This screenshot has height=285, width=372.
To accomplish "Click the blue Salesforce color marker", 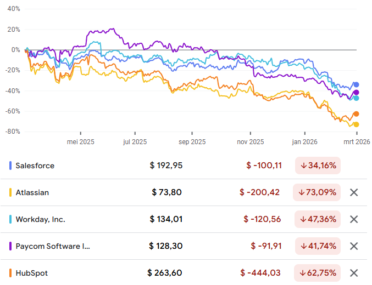I will [x=11, y=166].
